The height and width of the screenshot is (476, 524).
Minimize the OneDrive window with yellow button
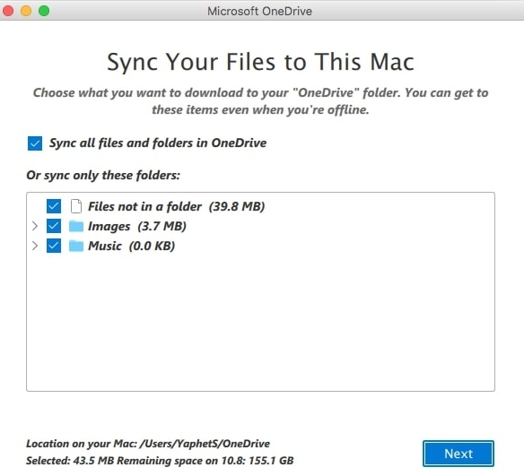(26, 11)
